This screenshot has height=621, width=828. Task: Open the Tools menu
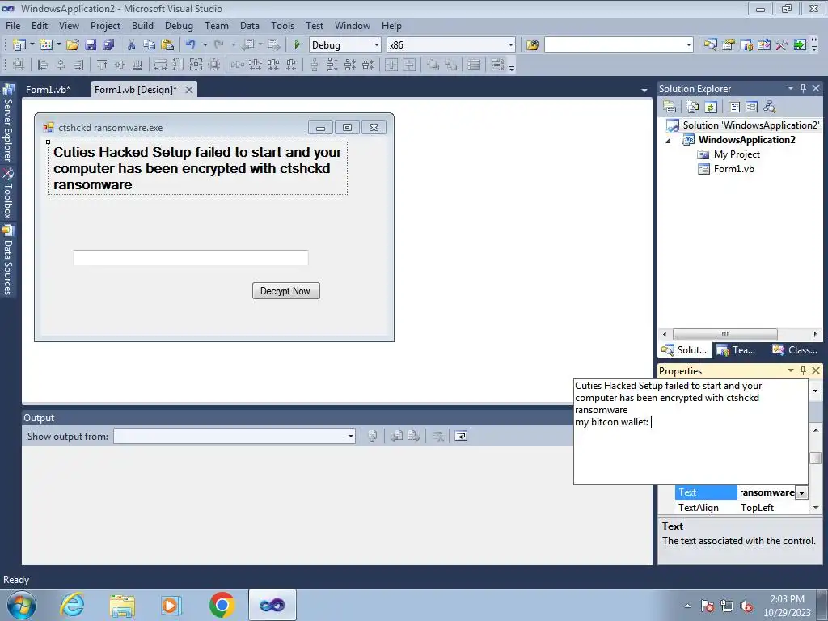click(282, 25)
